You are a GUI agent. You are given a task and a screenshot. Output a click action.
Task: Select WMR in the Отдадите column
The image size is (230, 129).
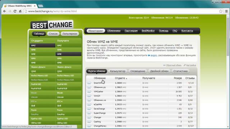[x=42, y=50]
